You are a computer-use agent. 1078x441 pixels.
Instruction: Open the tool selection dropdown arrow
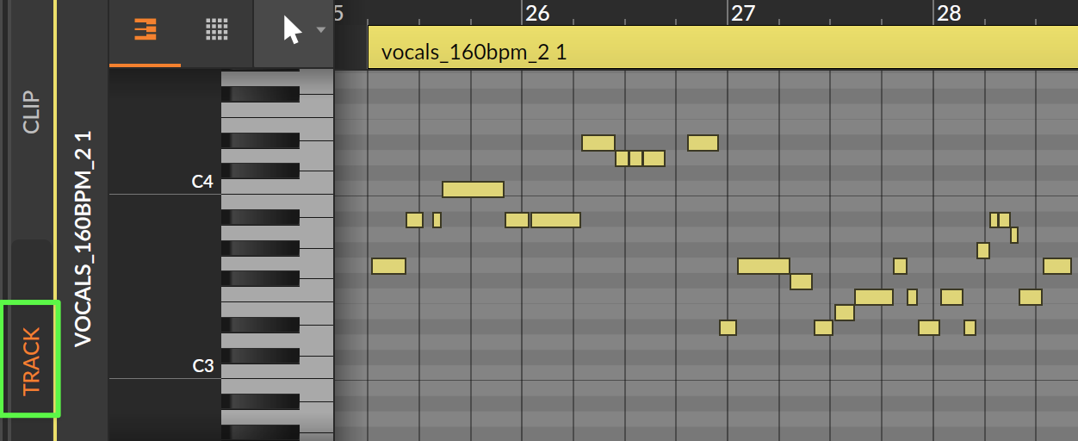(x=321, y=29)
